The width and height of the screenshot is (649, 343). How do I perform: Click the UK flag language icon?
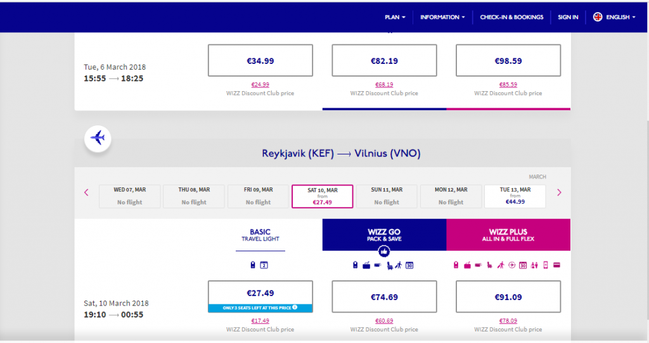597,17
